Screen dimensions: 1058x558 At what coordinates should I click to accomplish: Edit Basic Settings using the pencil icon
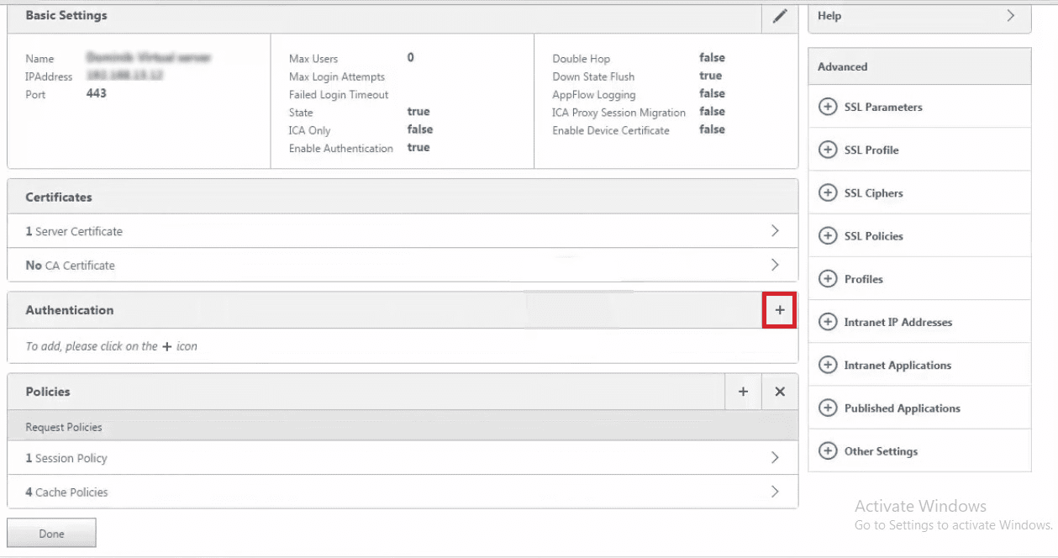[779, 15]
